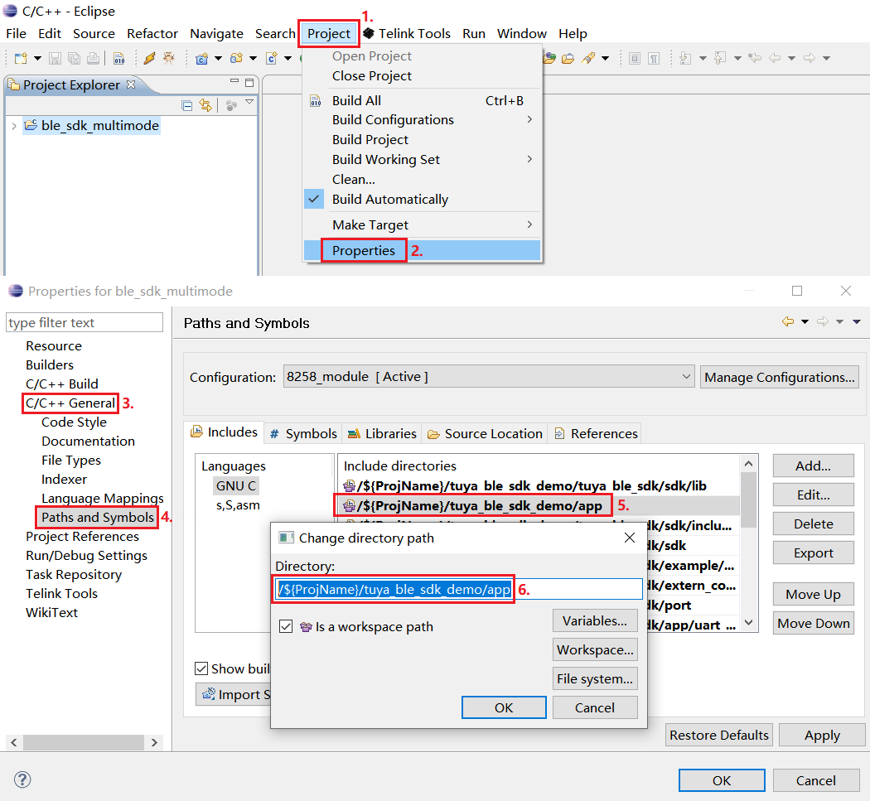Click the Save All toolbar icon
Screen dimensions: 870x801
pyautogui.click(x=74, y=58)
